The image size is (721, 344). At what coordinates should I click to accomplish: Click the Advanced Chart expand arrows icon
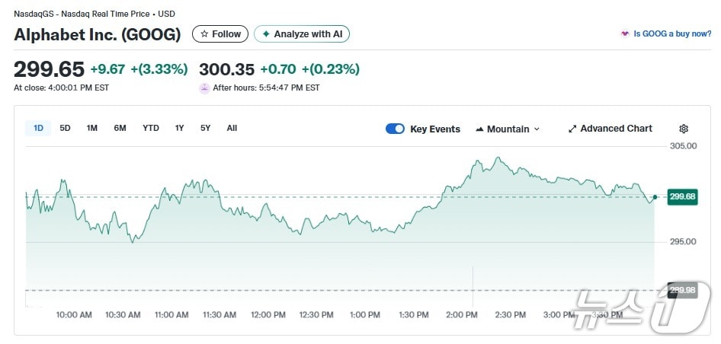[572, 129]
